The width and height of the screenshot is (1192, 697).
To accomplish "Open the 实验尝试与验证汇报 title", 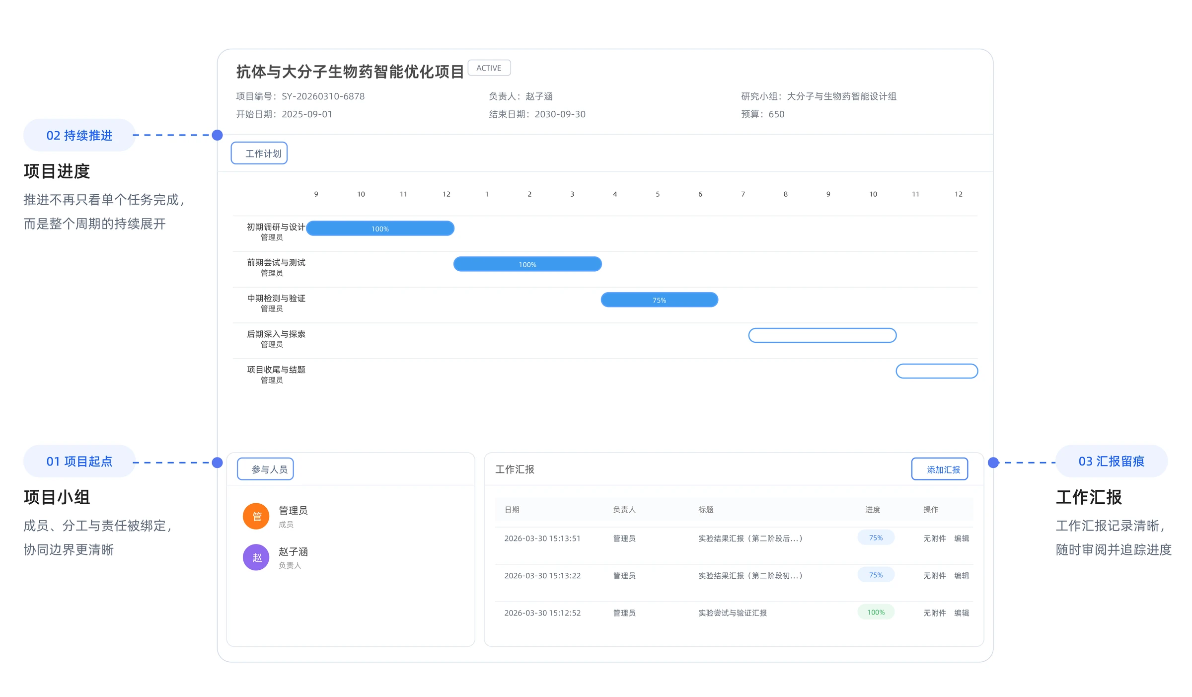I will [733, 613].
